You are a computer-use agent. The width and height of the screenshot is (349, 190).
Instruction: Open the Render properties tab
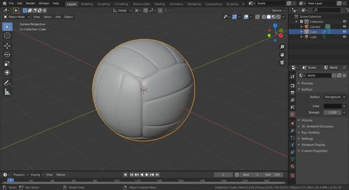[x=293, y=85]
